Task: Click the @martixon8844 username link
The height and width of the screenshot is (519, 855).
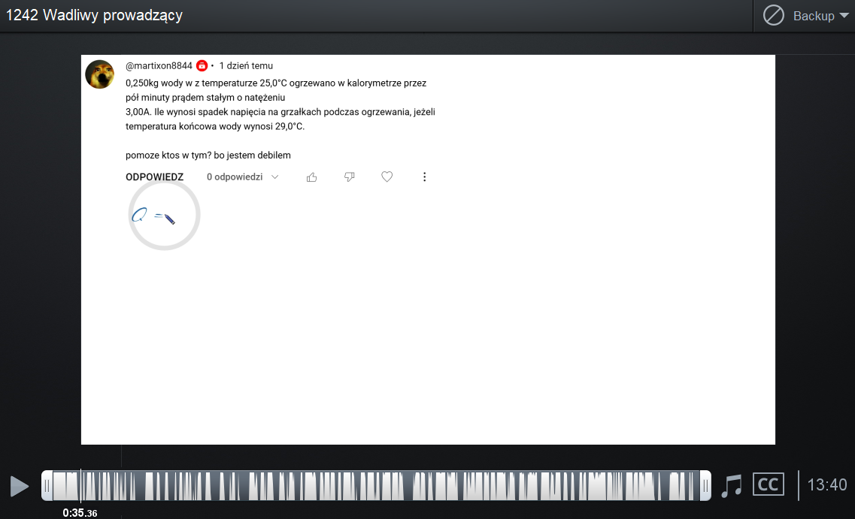Action: (x=159, y=66)
